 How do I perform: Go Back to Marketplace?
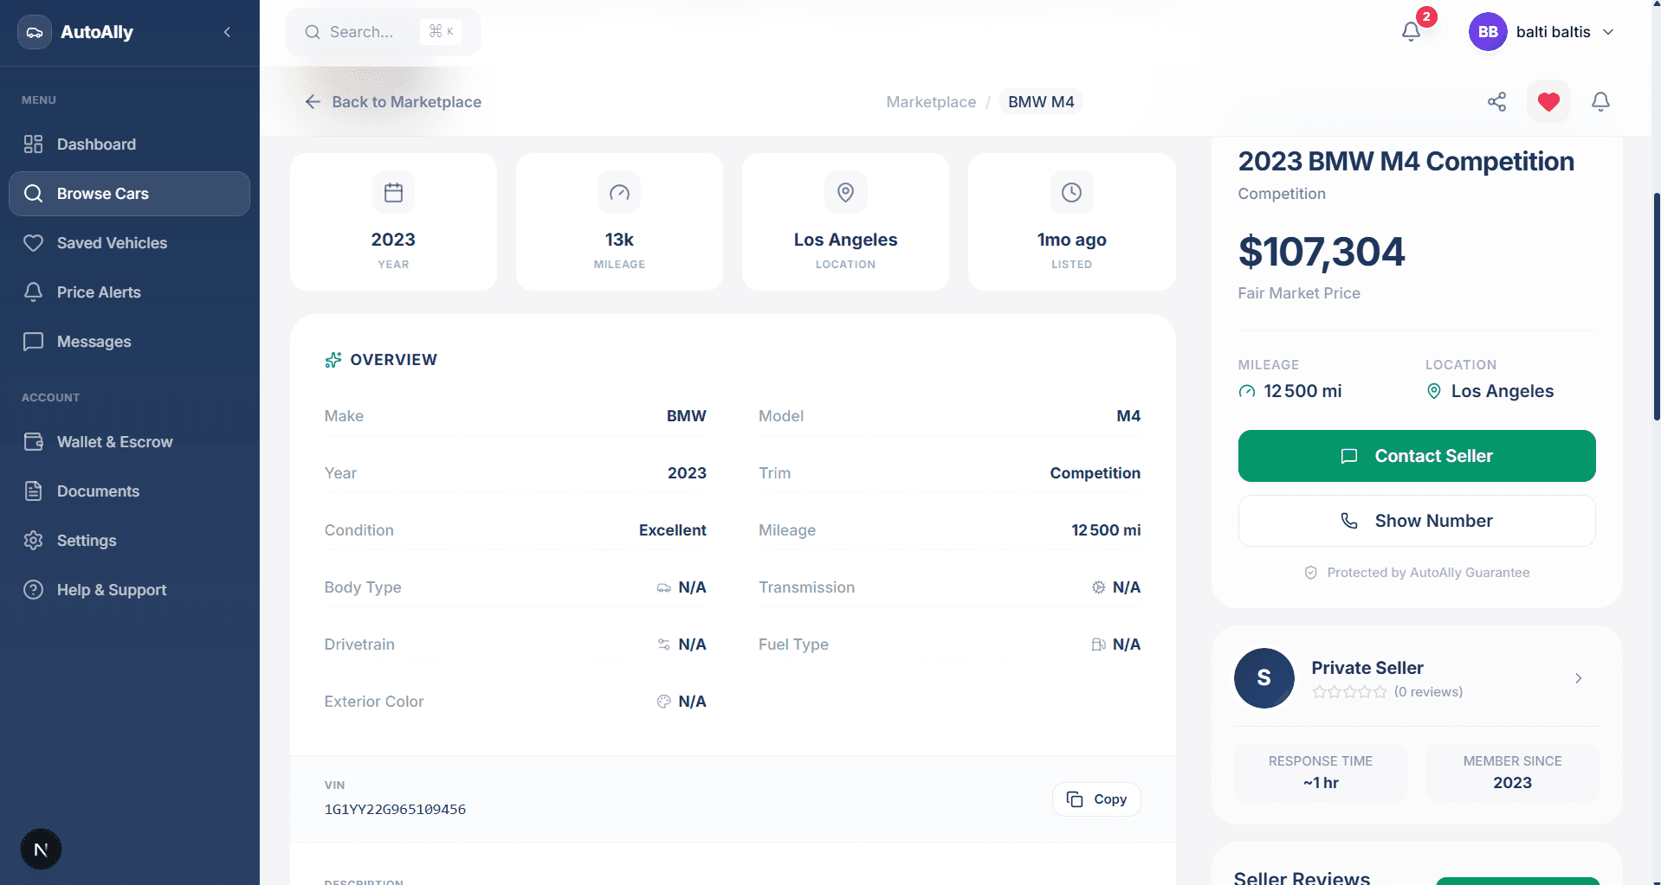(392, 102)
